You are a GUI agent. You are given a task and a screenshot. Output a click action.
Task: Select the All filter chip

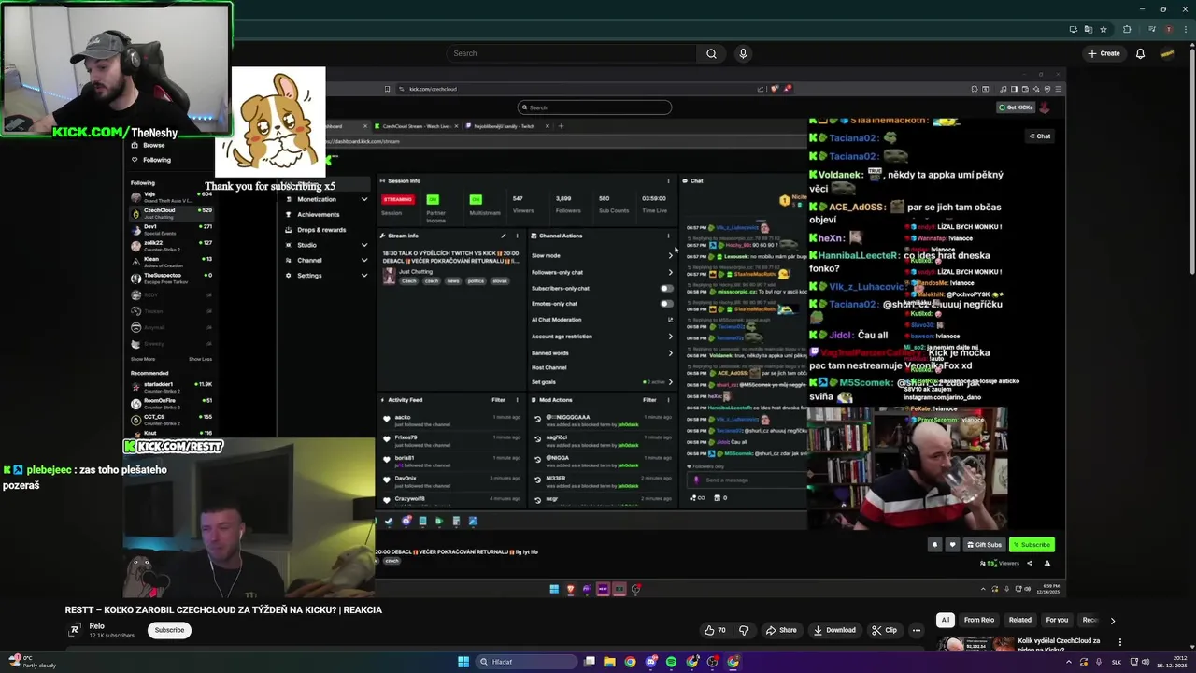(x=946, y=620)
